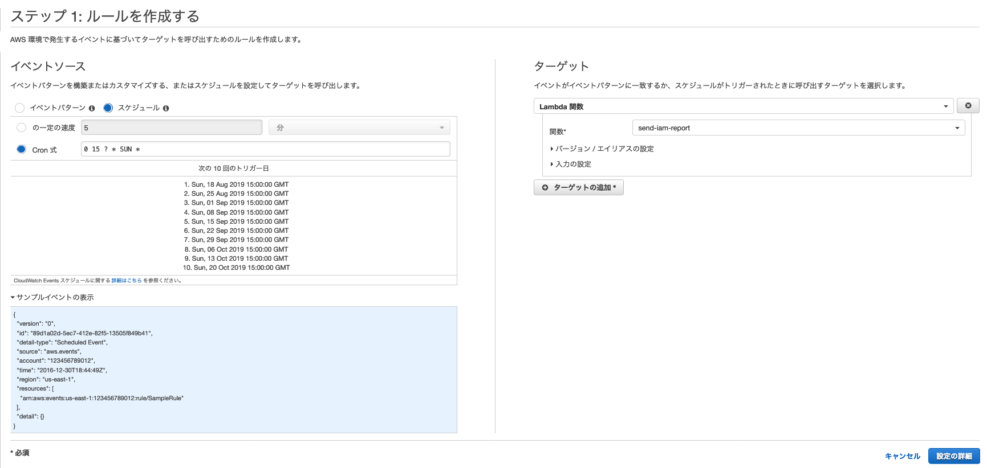Click ターゲットの追加 button
This screenshot has height=468, width=987.
pyautogui.click(x=579, y=187)
